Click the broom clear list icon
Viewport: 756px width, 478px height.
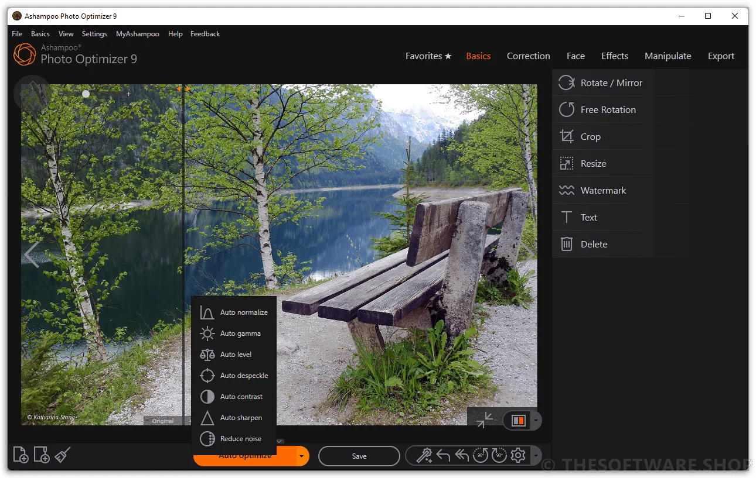click(63, 455)
